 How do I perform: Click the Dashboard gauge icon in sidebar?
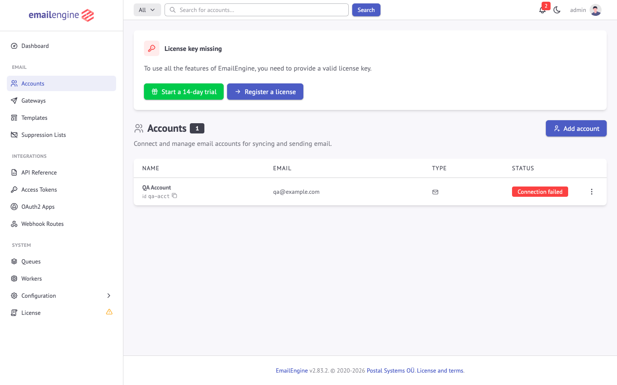coord(14,46)
